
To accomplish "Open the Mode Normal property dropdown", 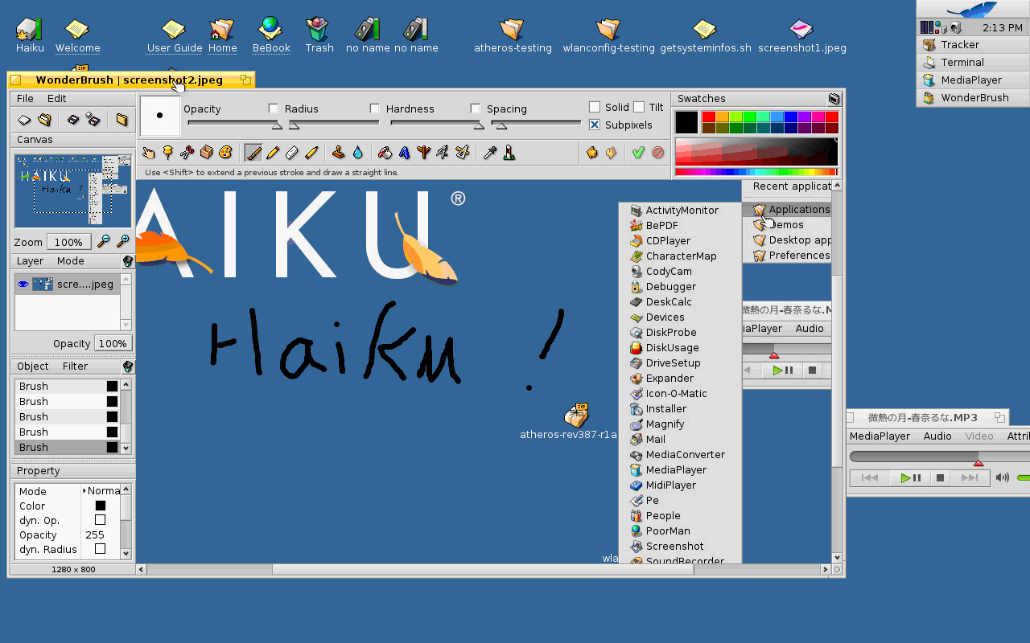I will (101, 491).
